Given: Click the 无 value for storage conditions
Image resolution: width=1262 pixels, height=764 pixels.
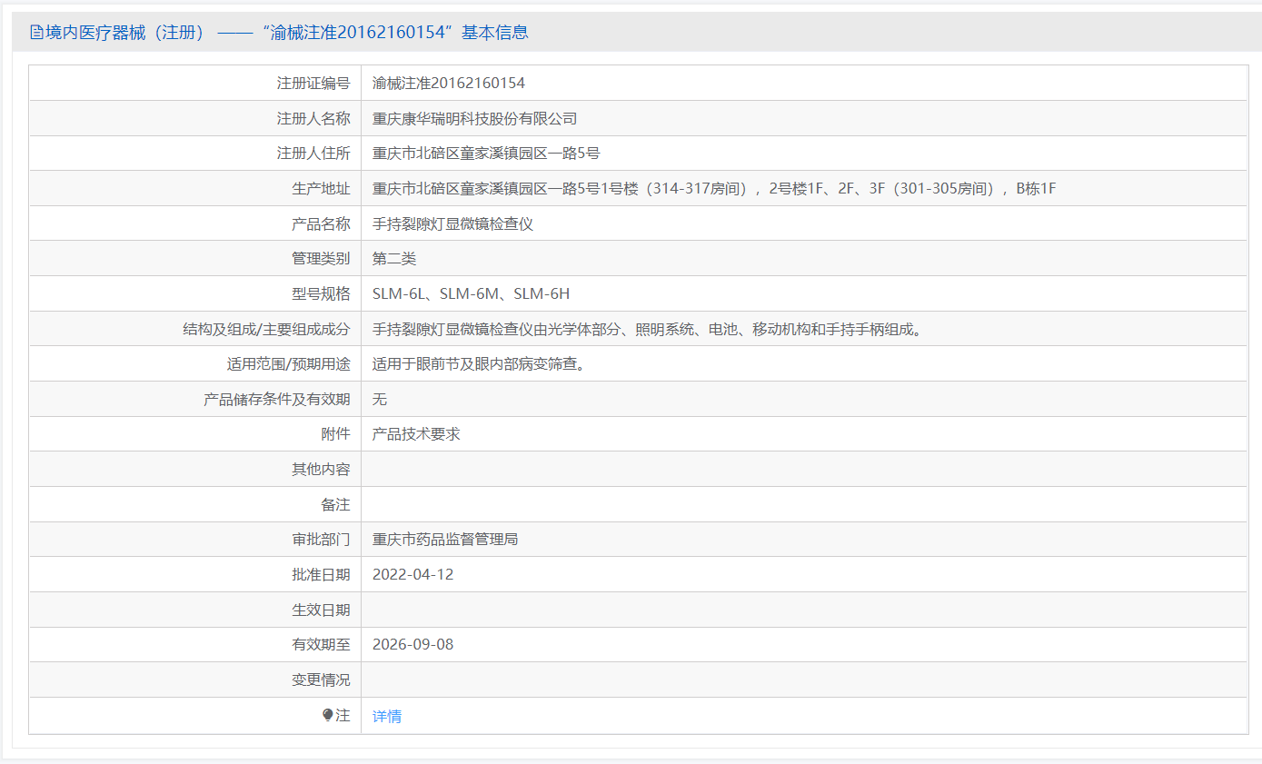Looking at the screenshot, I should [380, 399].
